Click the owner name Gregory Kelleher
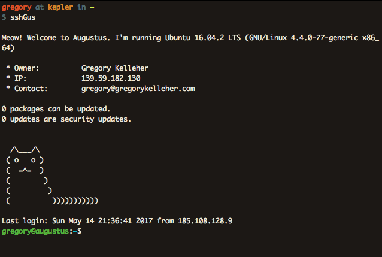382x257 pixels. point(115,68)
